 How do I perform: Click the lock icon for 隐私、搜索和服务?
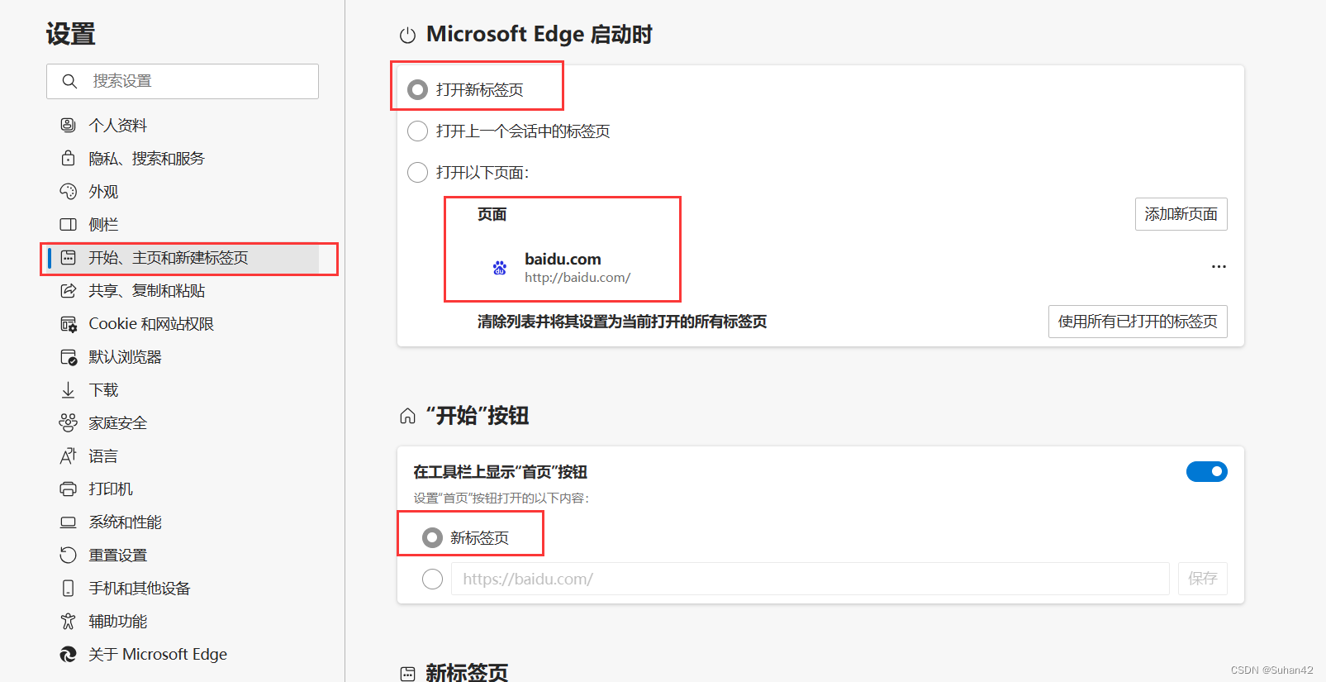pos(69,158)
